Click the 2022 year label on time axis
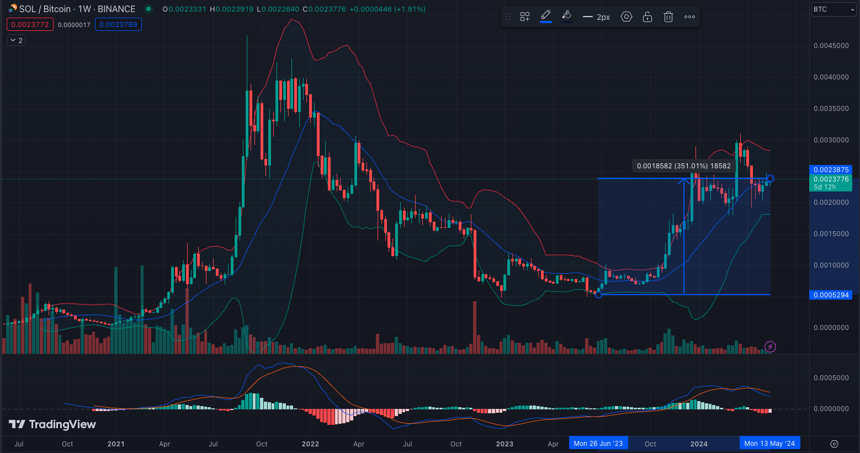860x453 pixels. 310,444
